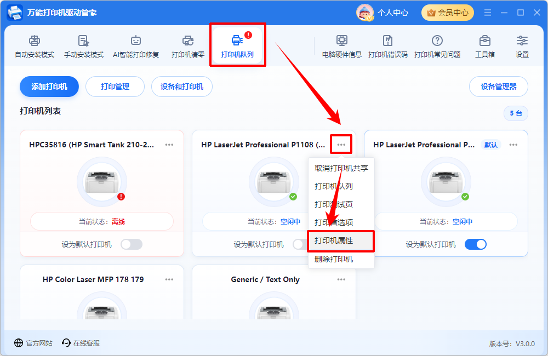The image size is (548, 356).
Task: Click 设备和打印机 button
Action: (182, 87)
